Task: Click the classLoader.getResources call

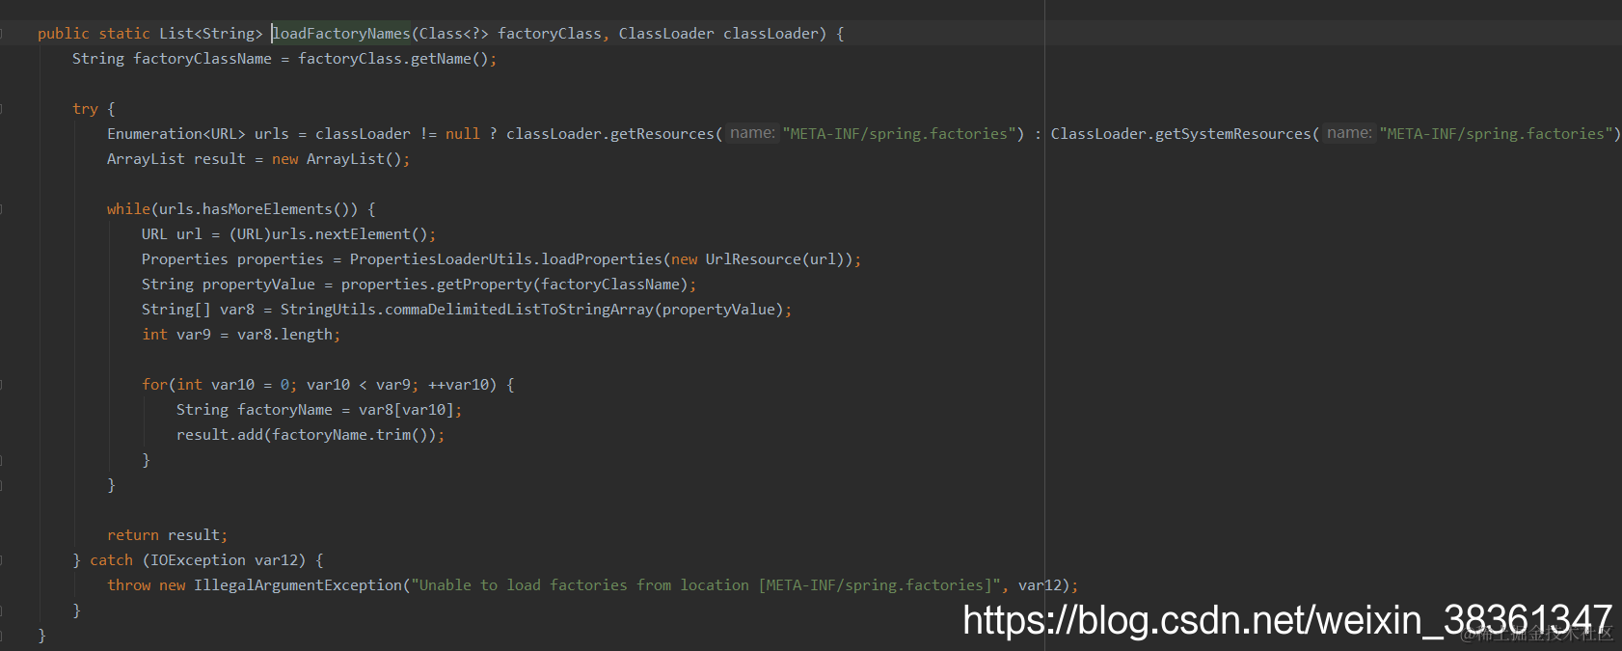Action: pos(610,134)
